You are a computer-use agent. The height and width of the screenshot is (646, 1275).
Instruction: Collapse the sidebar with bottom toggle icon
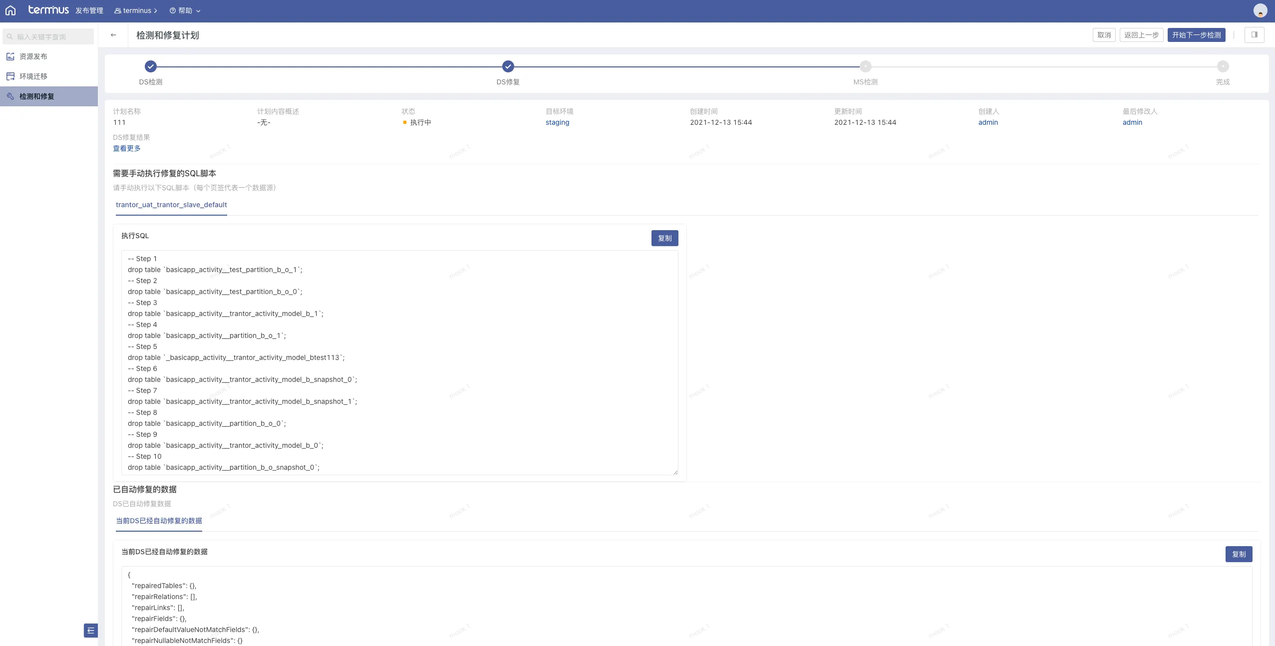[90, 631]
